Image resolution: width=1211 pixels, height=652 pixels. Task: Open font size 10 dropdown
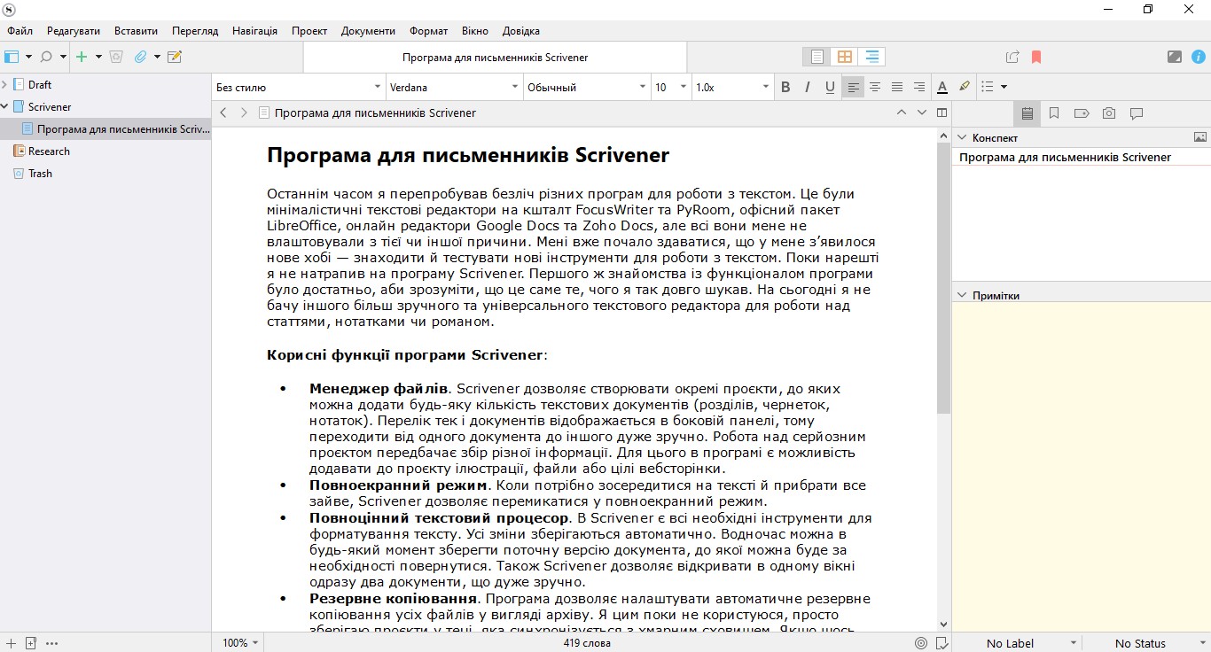tap(671, 87)
